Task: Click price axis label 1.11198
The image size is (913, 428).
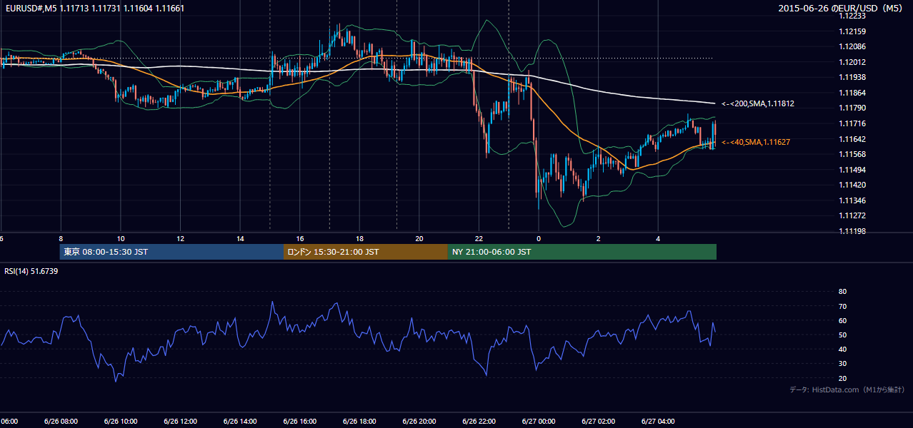Action: tap(852, 231)
